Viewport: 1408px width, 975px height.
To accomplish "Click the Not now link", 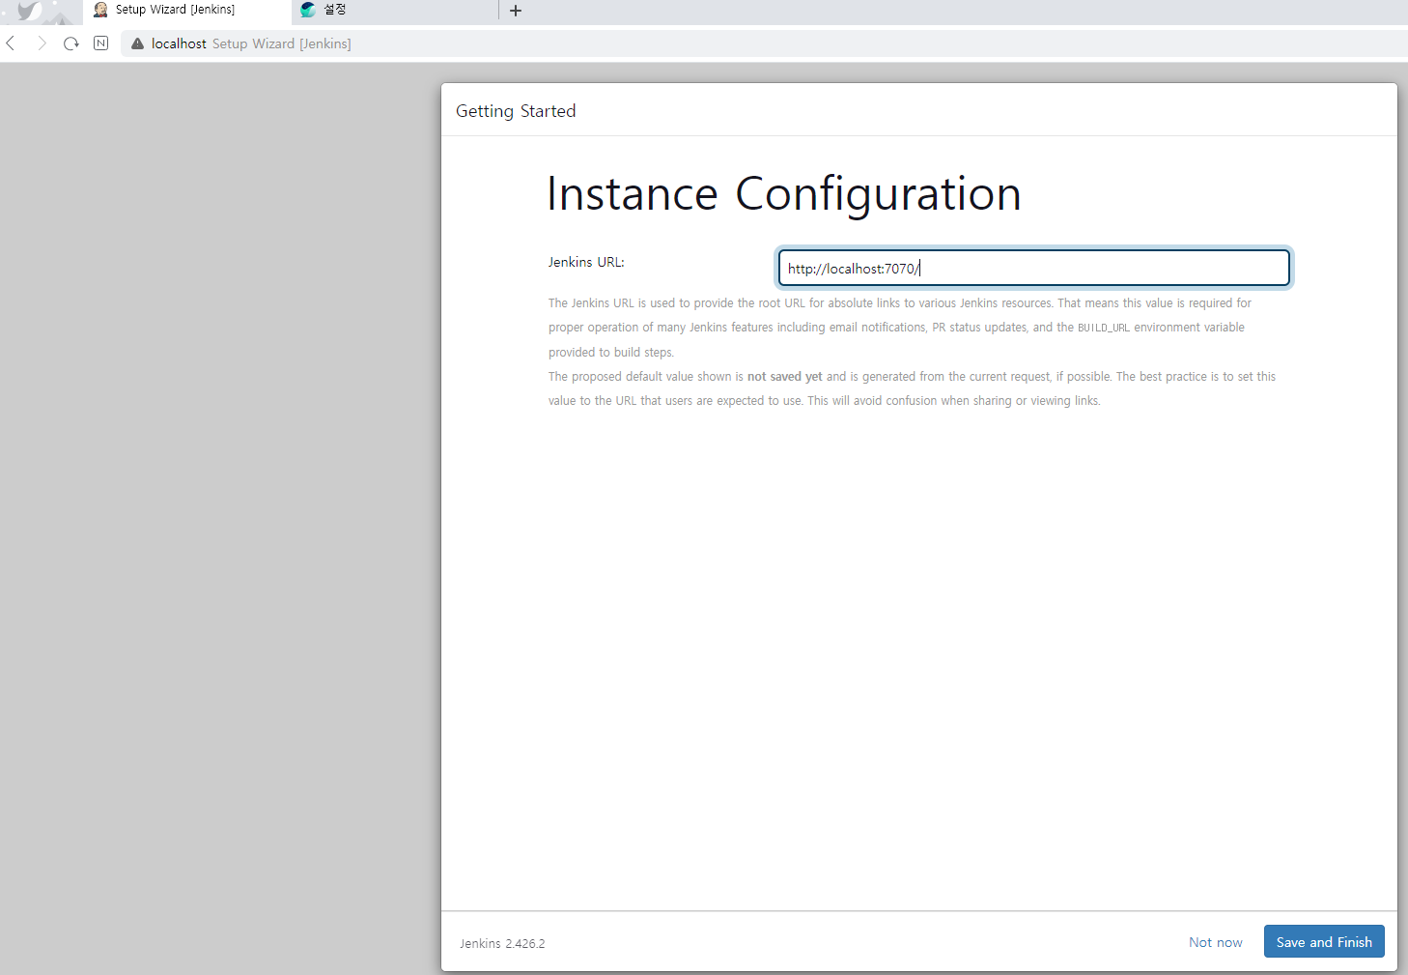I will click(x=1216, y=942).
